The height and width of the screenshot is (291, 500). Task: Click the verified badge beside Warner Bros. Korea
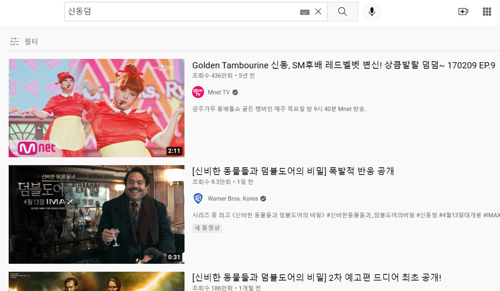(263, 198)
